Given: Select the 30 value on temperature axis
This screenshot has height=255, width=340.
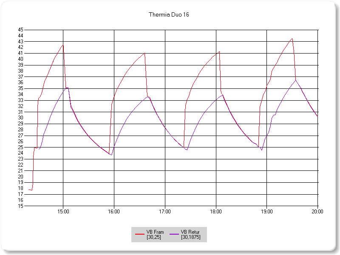Looking at the screenshot, I should [x=21, y=118].
